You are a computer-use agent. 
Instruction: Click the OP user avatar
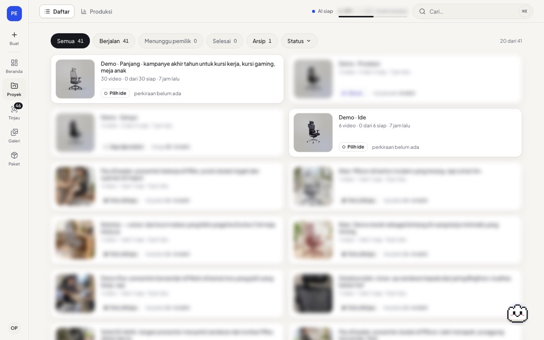point(14,328)
